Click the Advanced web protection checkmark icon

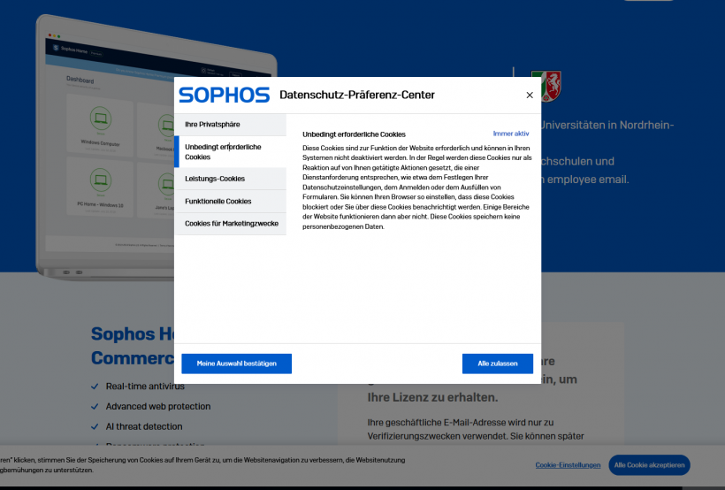pos(95,407)
